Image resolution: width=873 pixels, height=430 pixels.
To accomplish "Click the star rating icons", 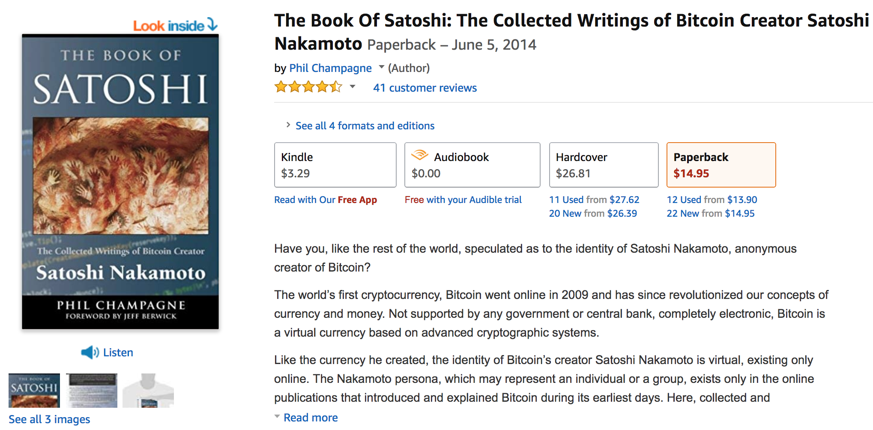I will 308,87.
